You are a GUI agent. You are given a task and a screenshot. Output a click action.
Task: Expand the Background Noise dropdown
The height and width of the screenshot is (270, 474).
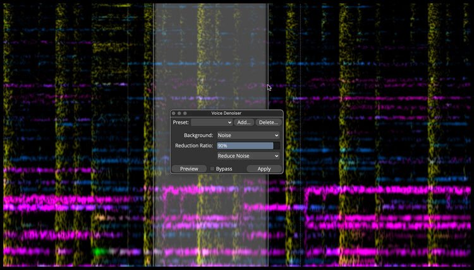point(248,135)
